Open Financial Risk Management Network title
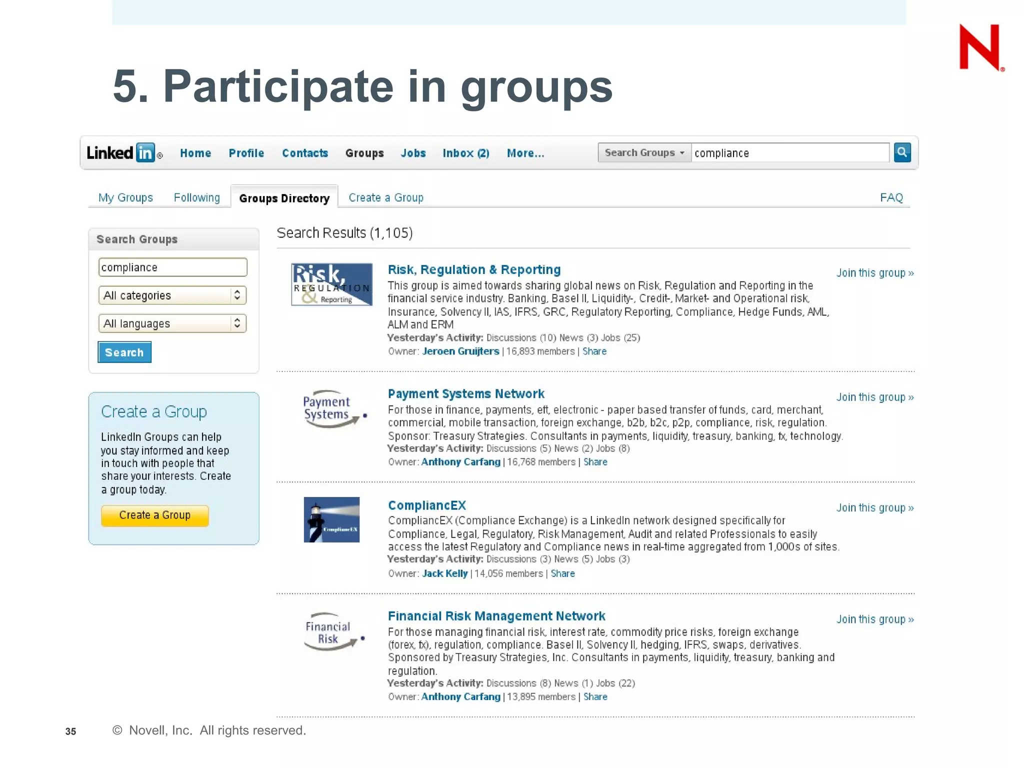 (496, 616)
